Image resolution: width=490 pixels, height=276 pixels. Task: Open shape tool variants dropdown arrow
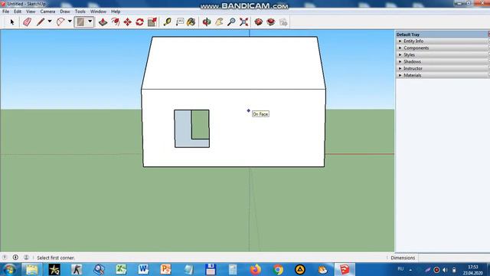[x=90, y=21]
